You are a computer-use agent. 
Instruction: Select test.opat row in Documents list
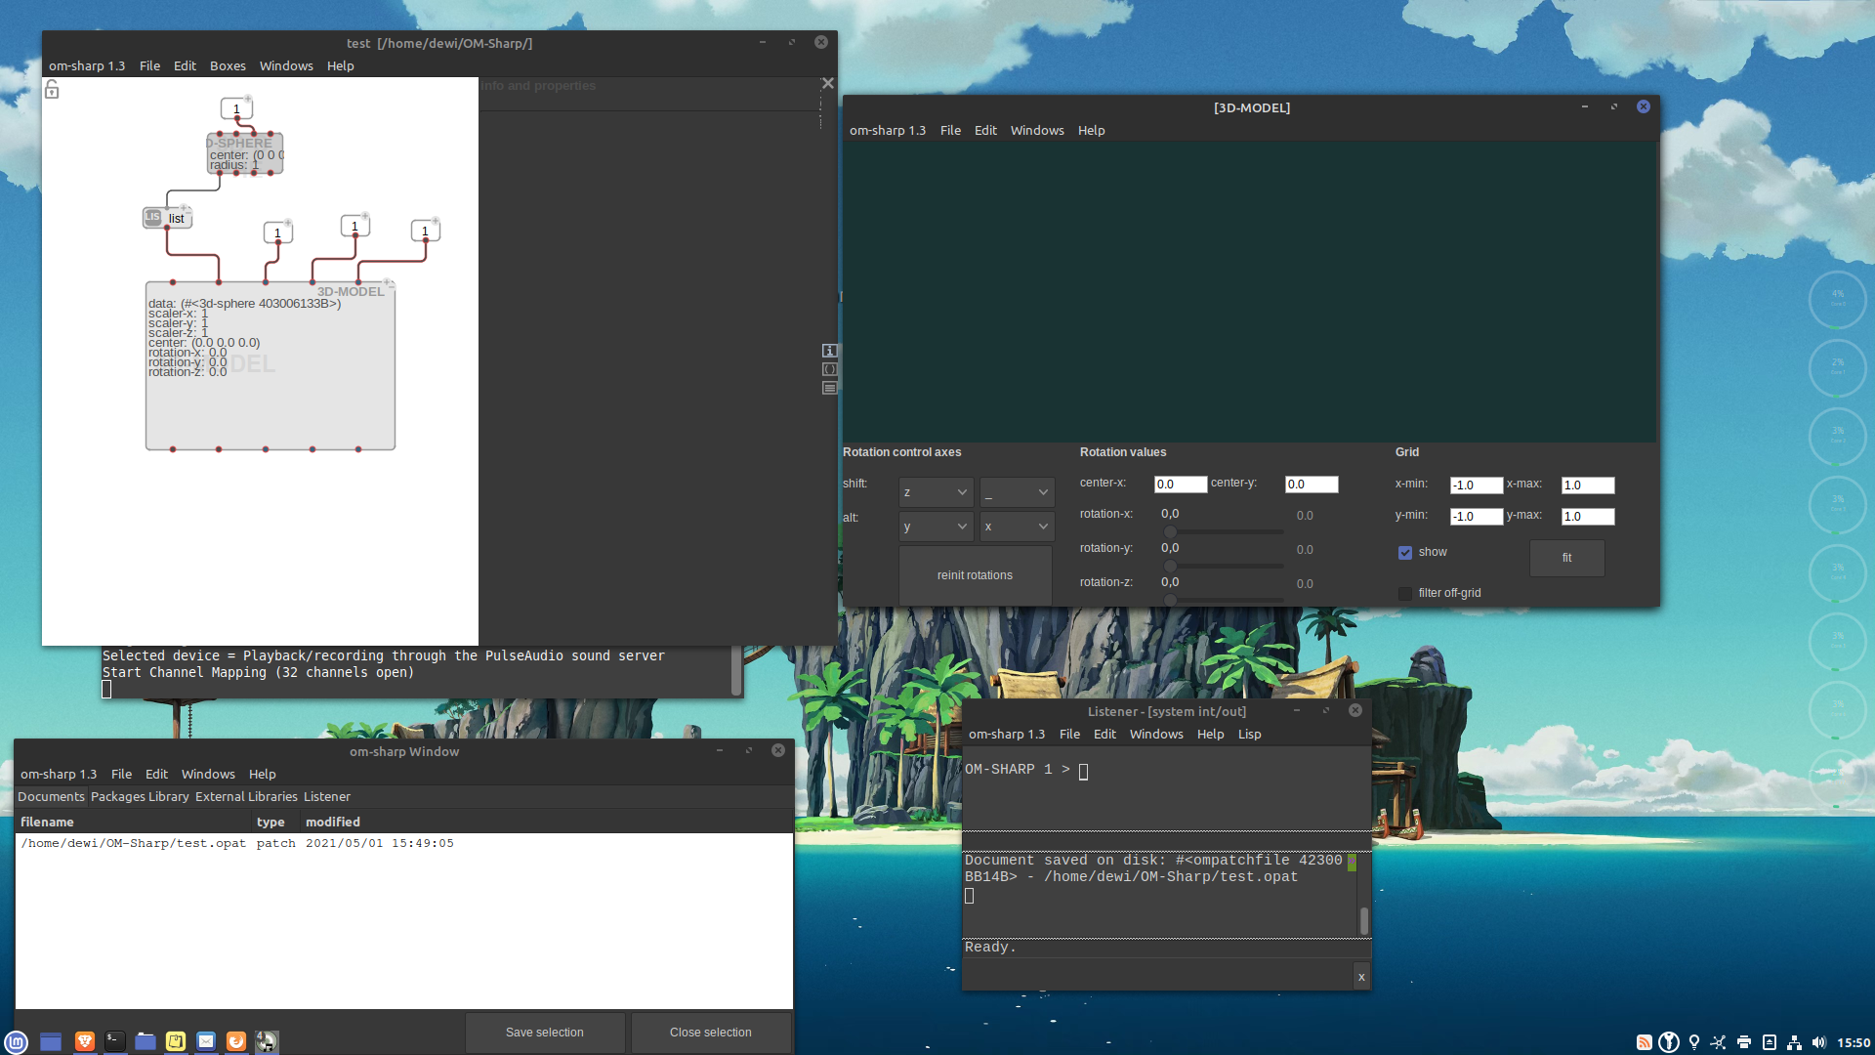403,843
